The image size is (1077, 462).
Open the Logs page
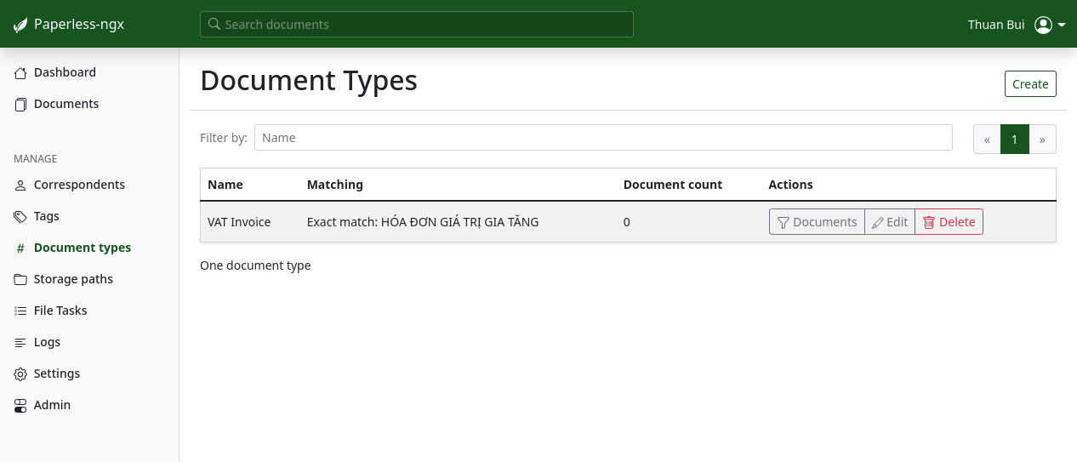(x=47, y=342)
